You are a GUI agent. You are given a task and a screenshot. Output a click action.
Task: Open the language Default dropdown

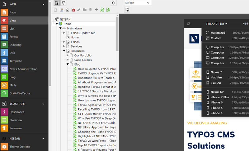138,3
